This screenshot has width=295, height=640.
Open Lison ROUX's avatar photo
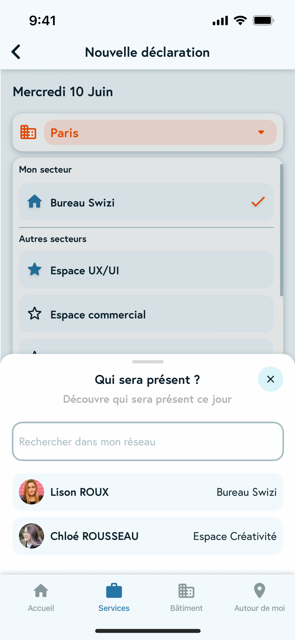31,491
